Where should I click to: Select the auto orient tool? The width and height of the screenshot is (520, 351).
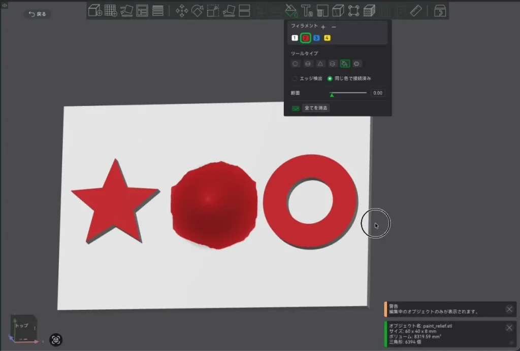(126, 11)
